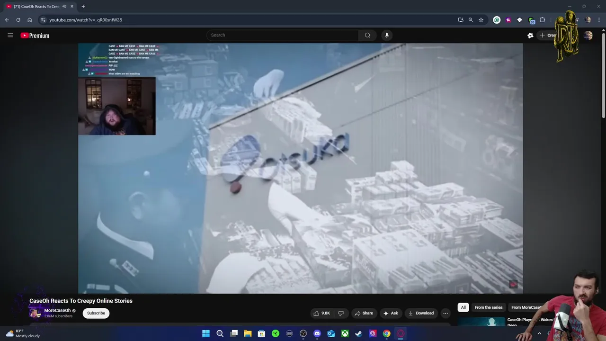606x341 pixels.
Task: Click the Ask button
Action: [391, 313]
